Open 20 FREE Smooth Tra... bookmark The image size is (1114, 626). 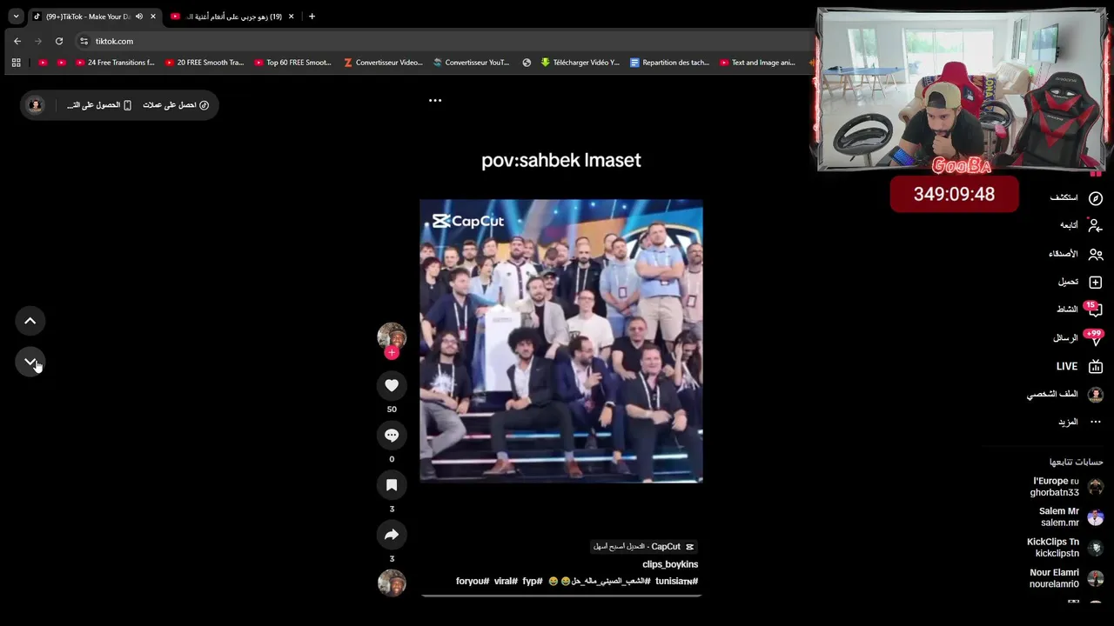[x=205, y=63]
